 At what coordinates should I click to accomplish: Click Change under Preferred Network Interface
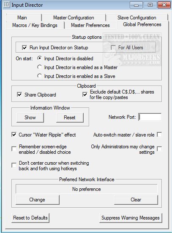tap(38, 200)
